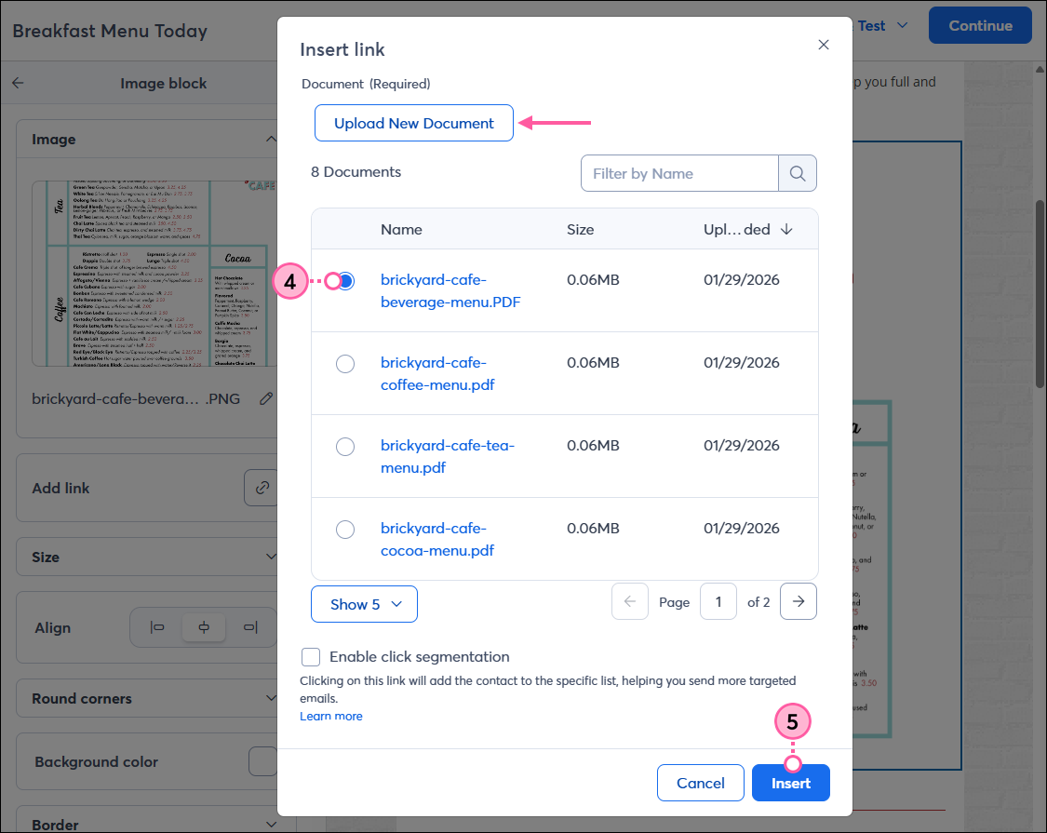Image resolution: width=1047 pixels, height=833 pixels.
Task: Enable click segmentation
Action: (311, 657)
